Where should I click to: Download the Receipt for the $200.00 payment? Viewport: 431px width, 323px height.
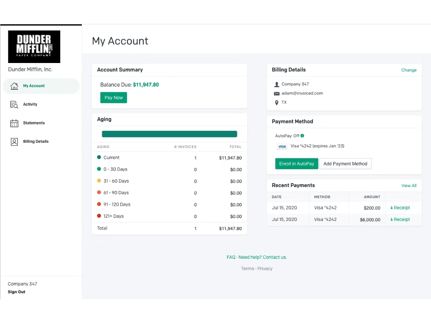coord(400,207)
